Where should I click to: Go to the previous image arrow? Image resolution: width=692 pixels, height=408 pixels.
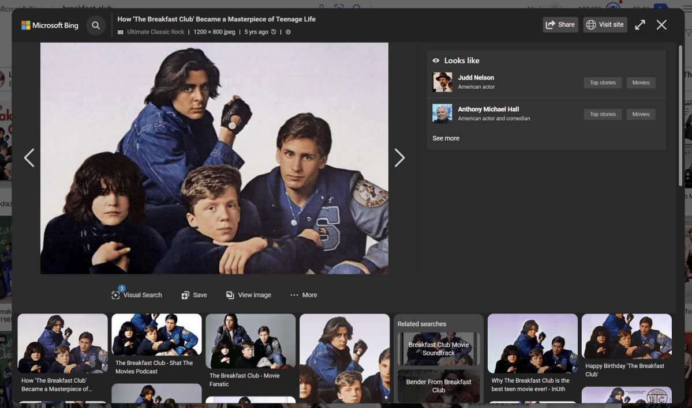(x=29, y=158)
